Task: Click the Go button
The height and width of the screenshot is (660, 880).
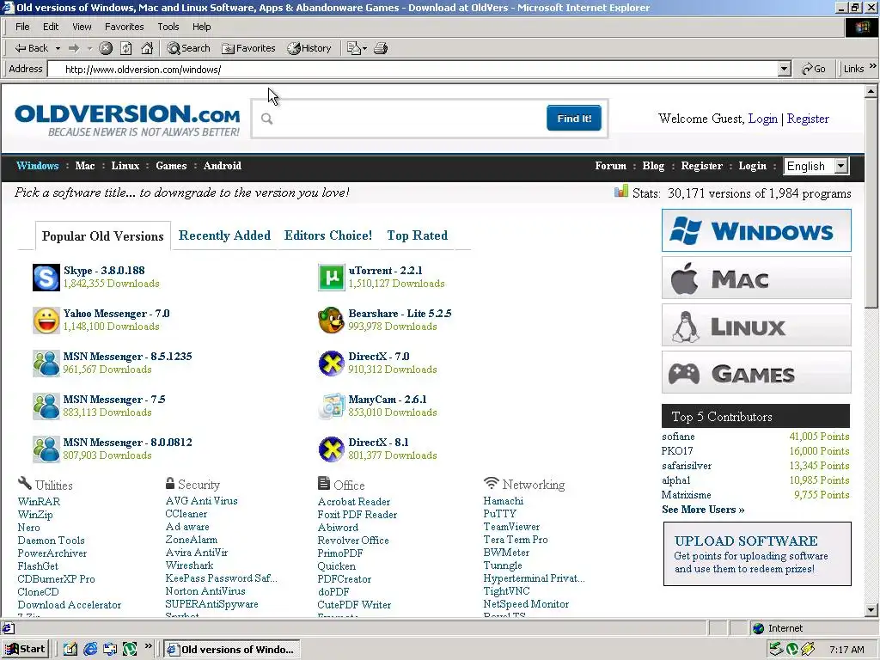Action: pyautogui.click(x=814, y=69)
